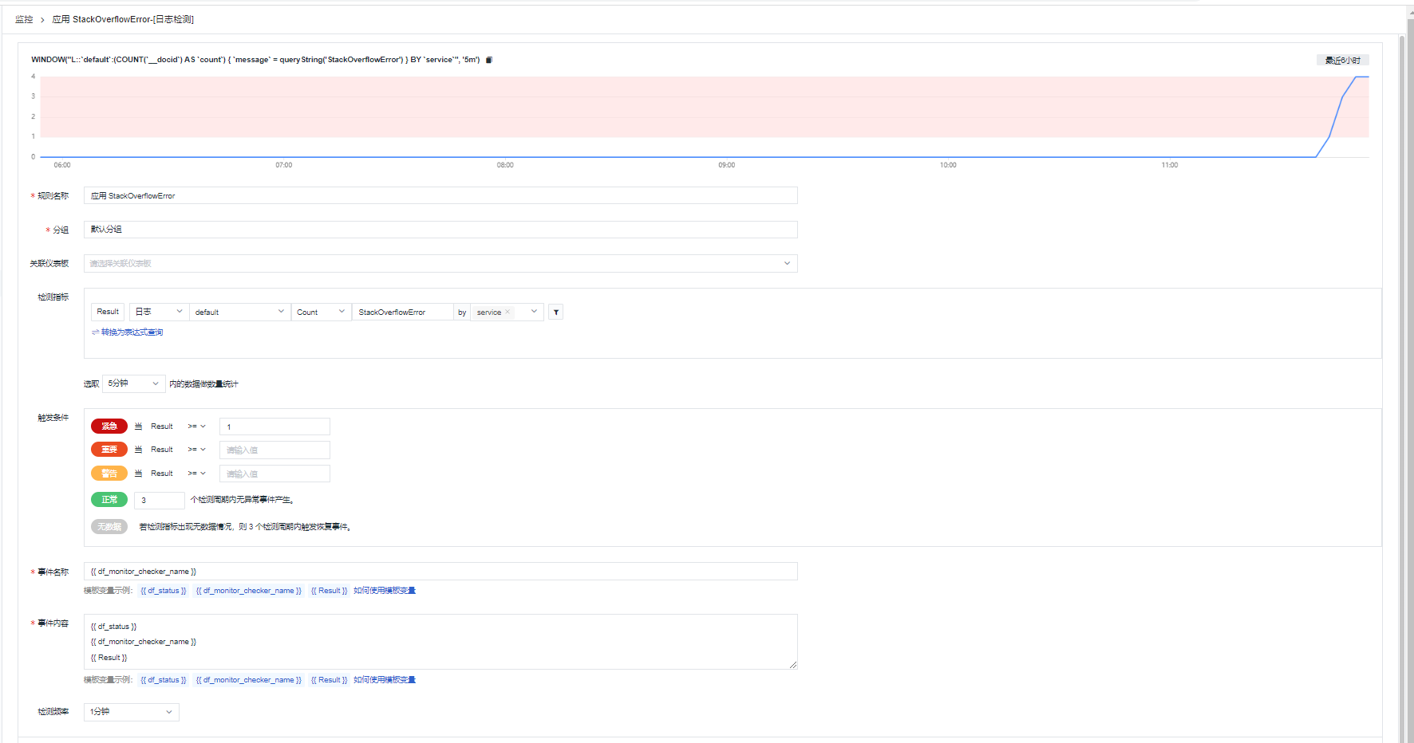Change the 重要 row operator dropdown
1414x743 pixels.
[197, 450]
